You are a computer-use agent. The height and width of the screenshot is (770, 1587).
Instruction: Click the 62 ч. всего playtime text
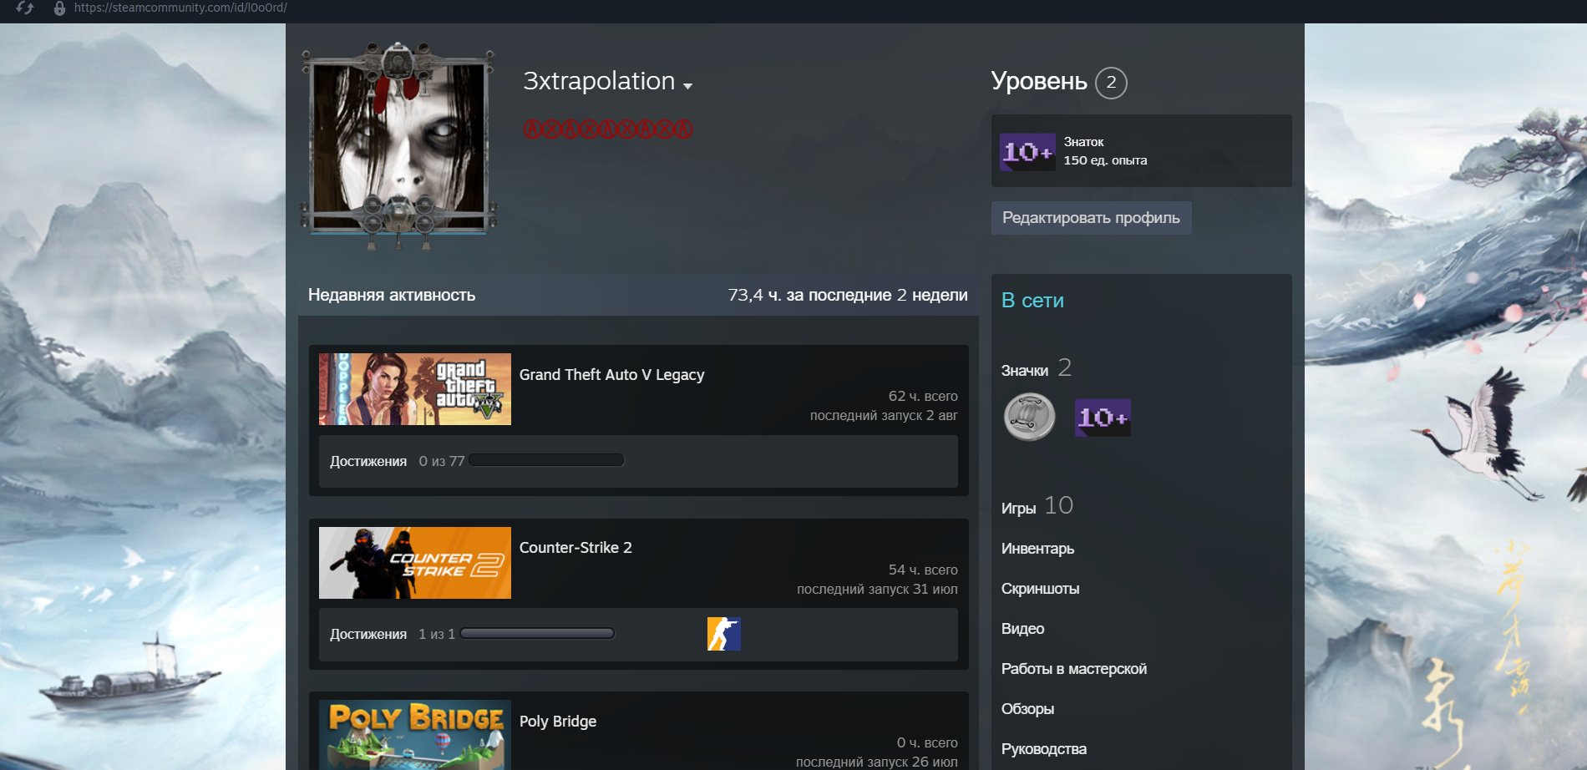(x=923, y=396)
